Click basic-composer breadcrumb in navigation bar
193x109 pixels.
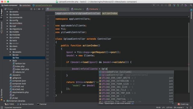pos(10,5)
